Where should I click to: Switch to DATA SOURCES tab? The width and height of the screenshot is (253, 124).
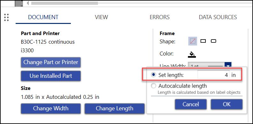218,17
